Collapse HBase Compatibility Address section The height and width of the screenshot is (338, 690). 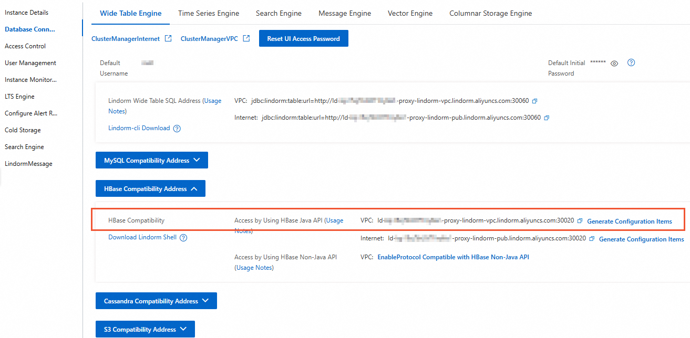[x=150, y=189]
